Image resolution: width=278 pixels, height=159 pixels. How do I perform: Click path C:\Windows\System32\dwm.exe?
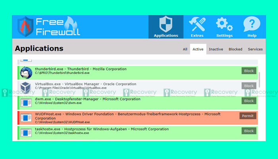[58, 103]
